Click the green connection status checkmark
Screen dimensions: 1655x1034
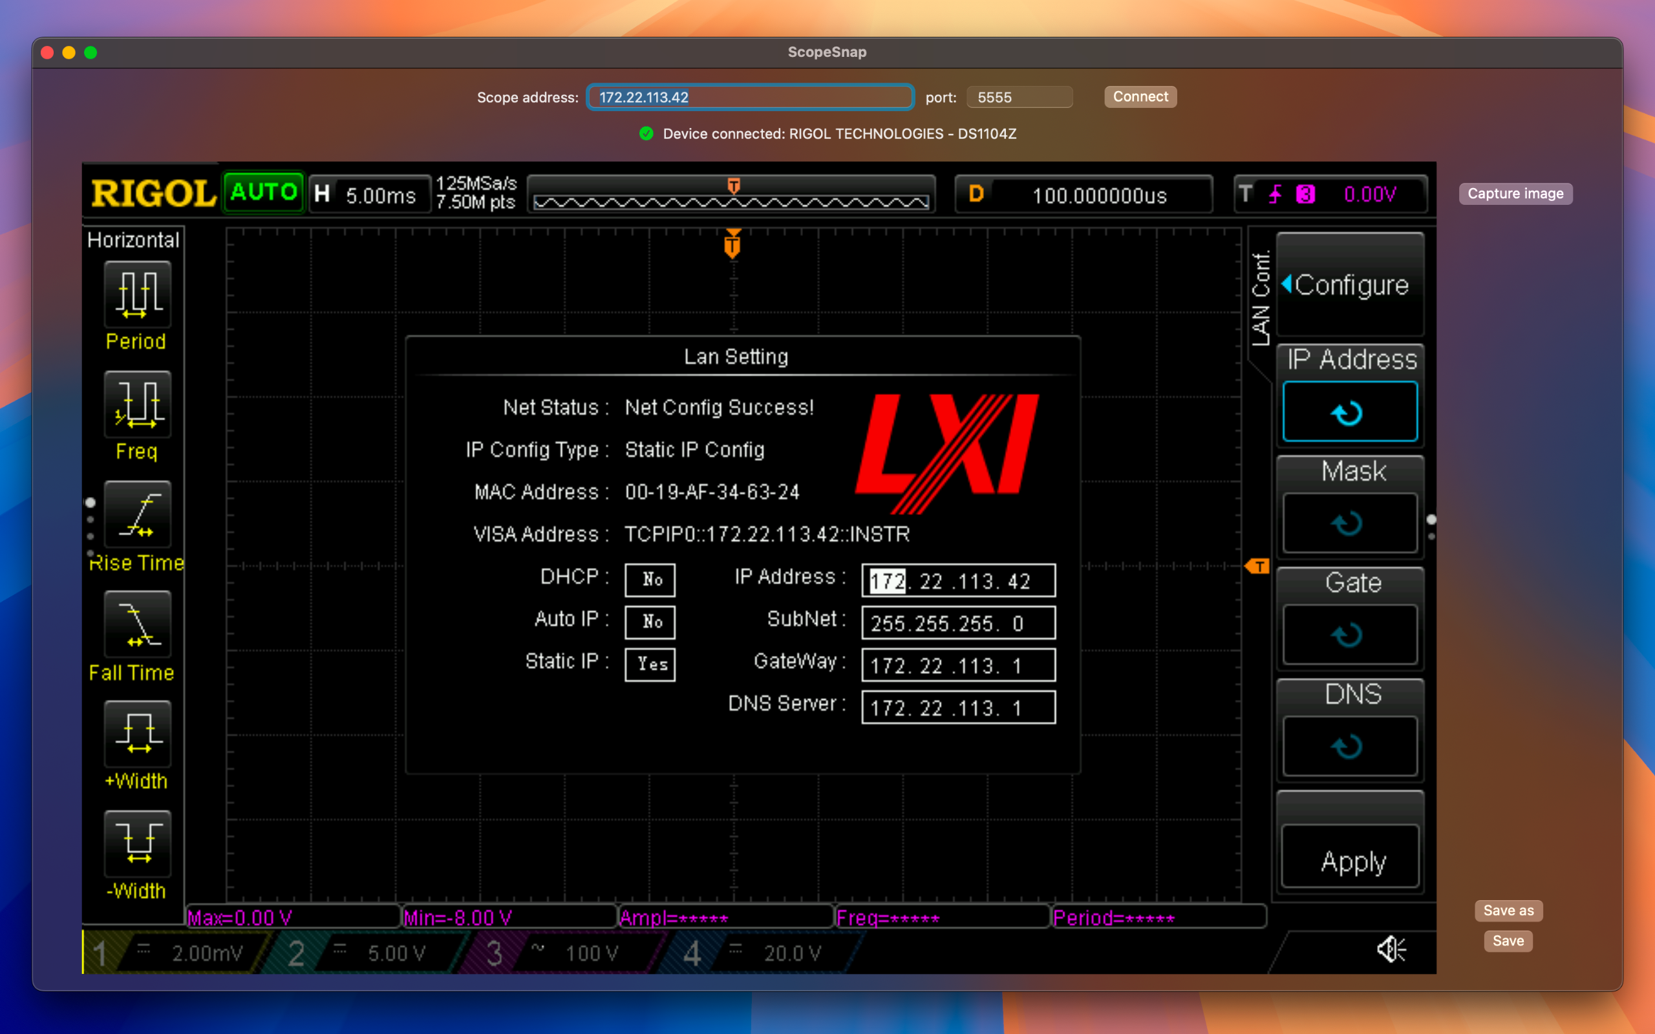[646, 134]
